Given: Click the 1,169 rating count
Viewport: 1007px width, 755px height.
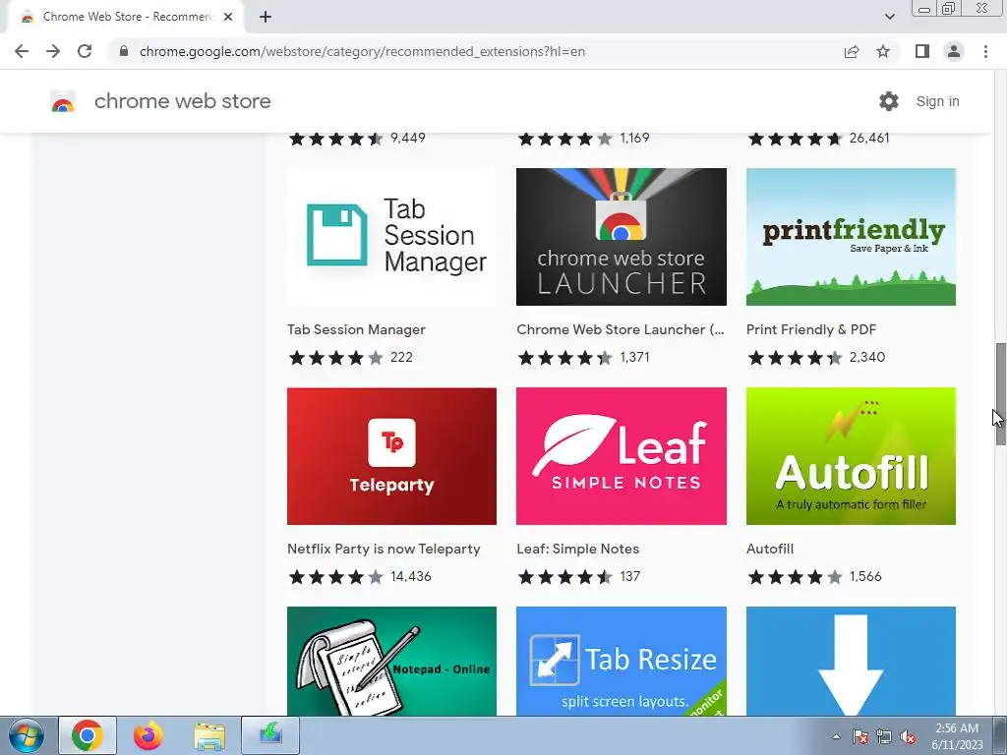Looking at the screenshot, I should tap(634, 138).
